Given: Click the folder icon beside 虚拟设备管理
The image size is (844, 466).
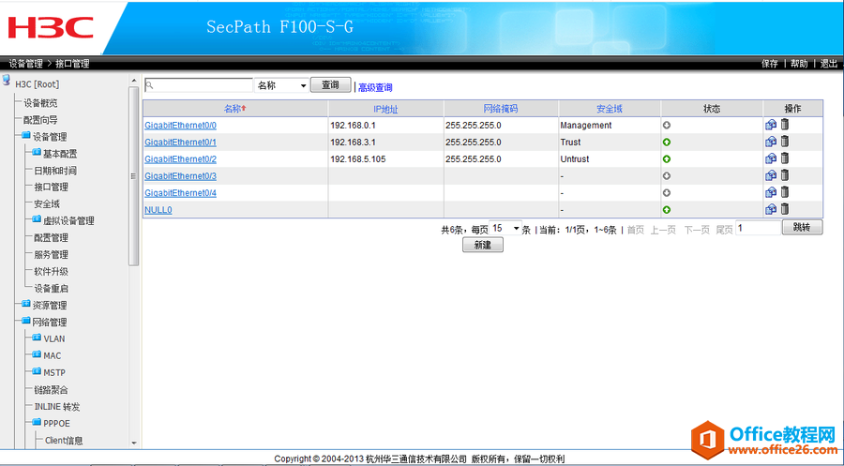Looking at the screenshot, I should 36,219.
